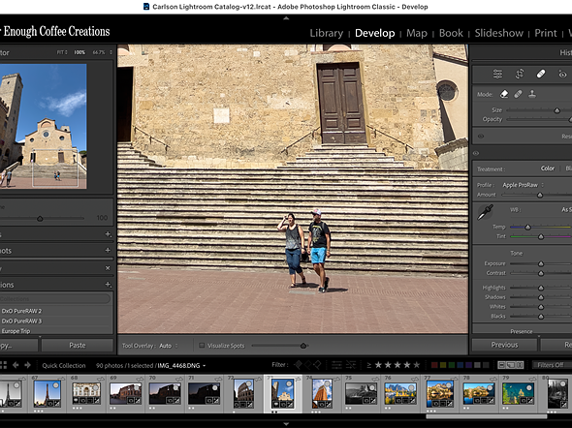Choose Heal mode bandage icon
The height and width of the screenshot is (428, 572).
point(518,94)
